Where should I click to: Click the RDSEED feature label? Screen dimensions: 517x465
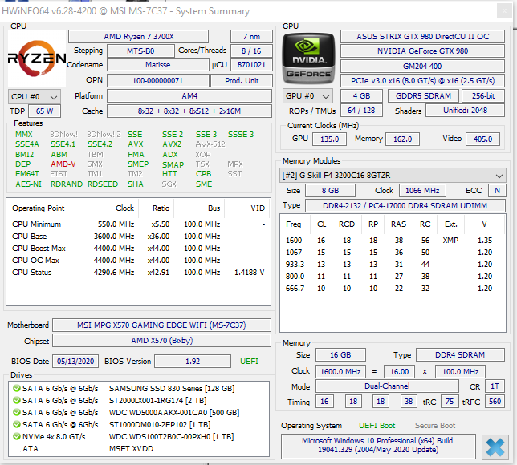click(103, 184)
